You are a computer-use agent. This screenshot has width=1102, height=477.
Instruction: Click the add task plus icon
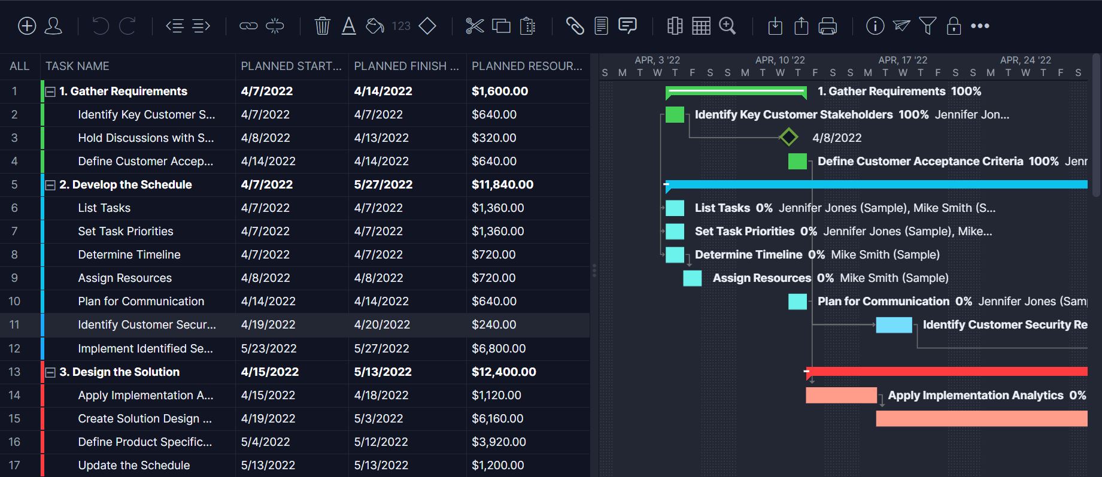tap(27, 26)
